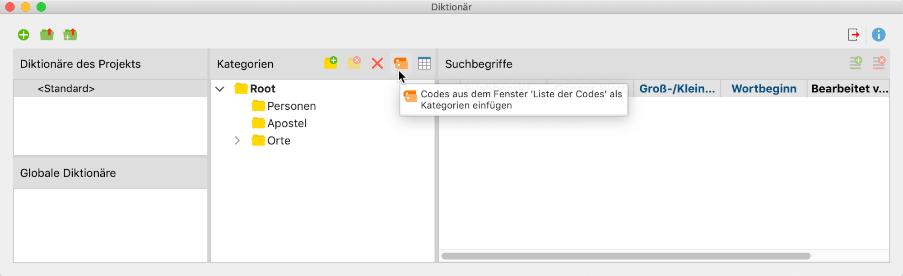Select the Personen category
This screenshot has height=276, width=903.
tap(292, 106)
